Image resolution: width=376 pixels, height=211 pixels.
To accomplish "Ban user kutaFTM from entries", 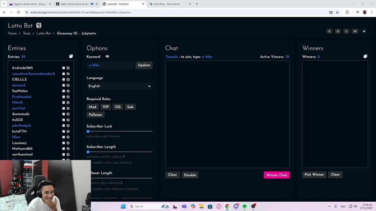I will click(68, 131).
